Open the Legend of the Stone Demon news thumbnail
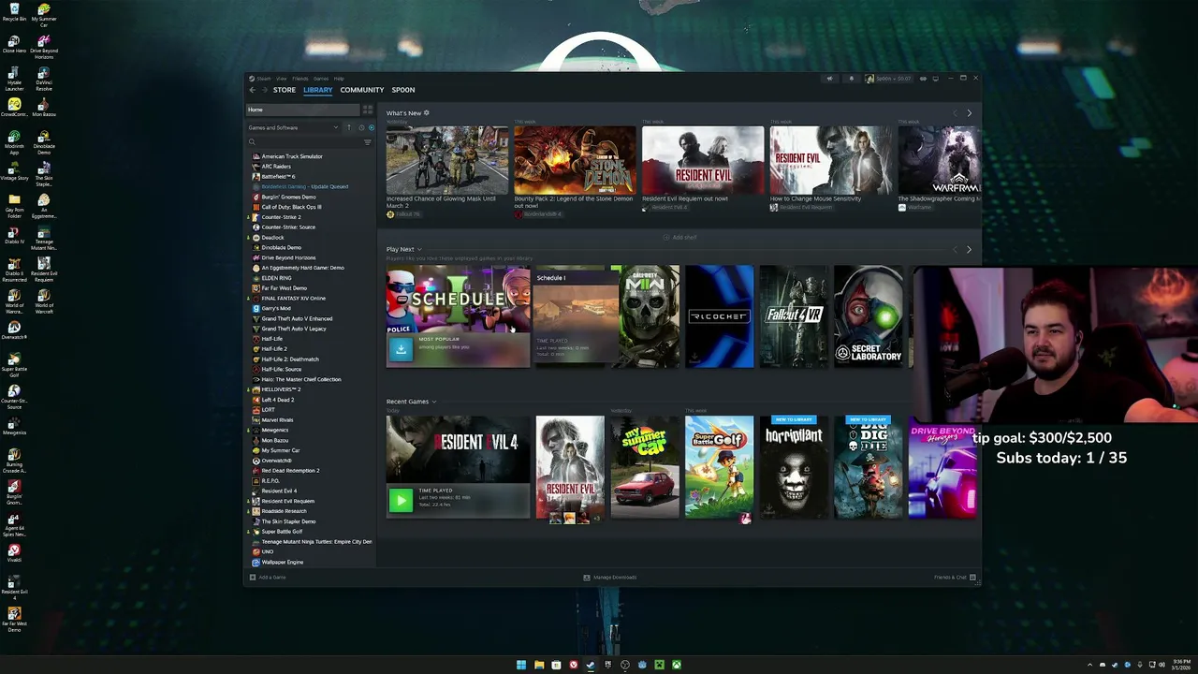The height and width of the screenshot is (674, 1198). 575,160
